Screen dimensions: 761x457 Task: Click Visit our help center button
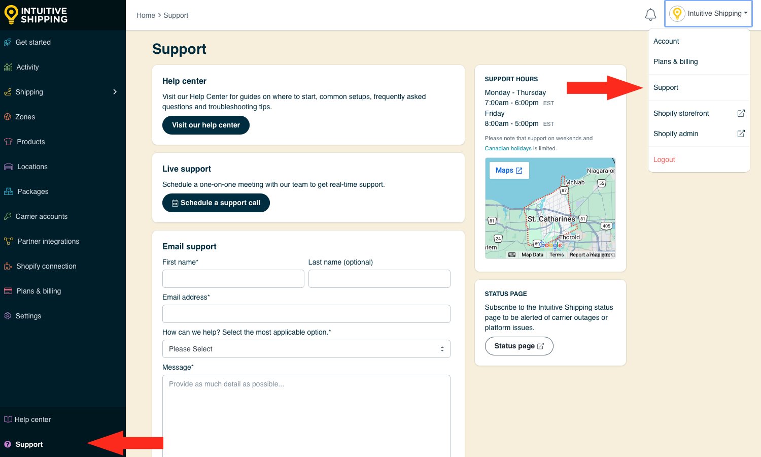coord(206,125)
